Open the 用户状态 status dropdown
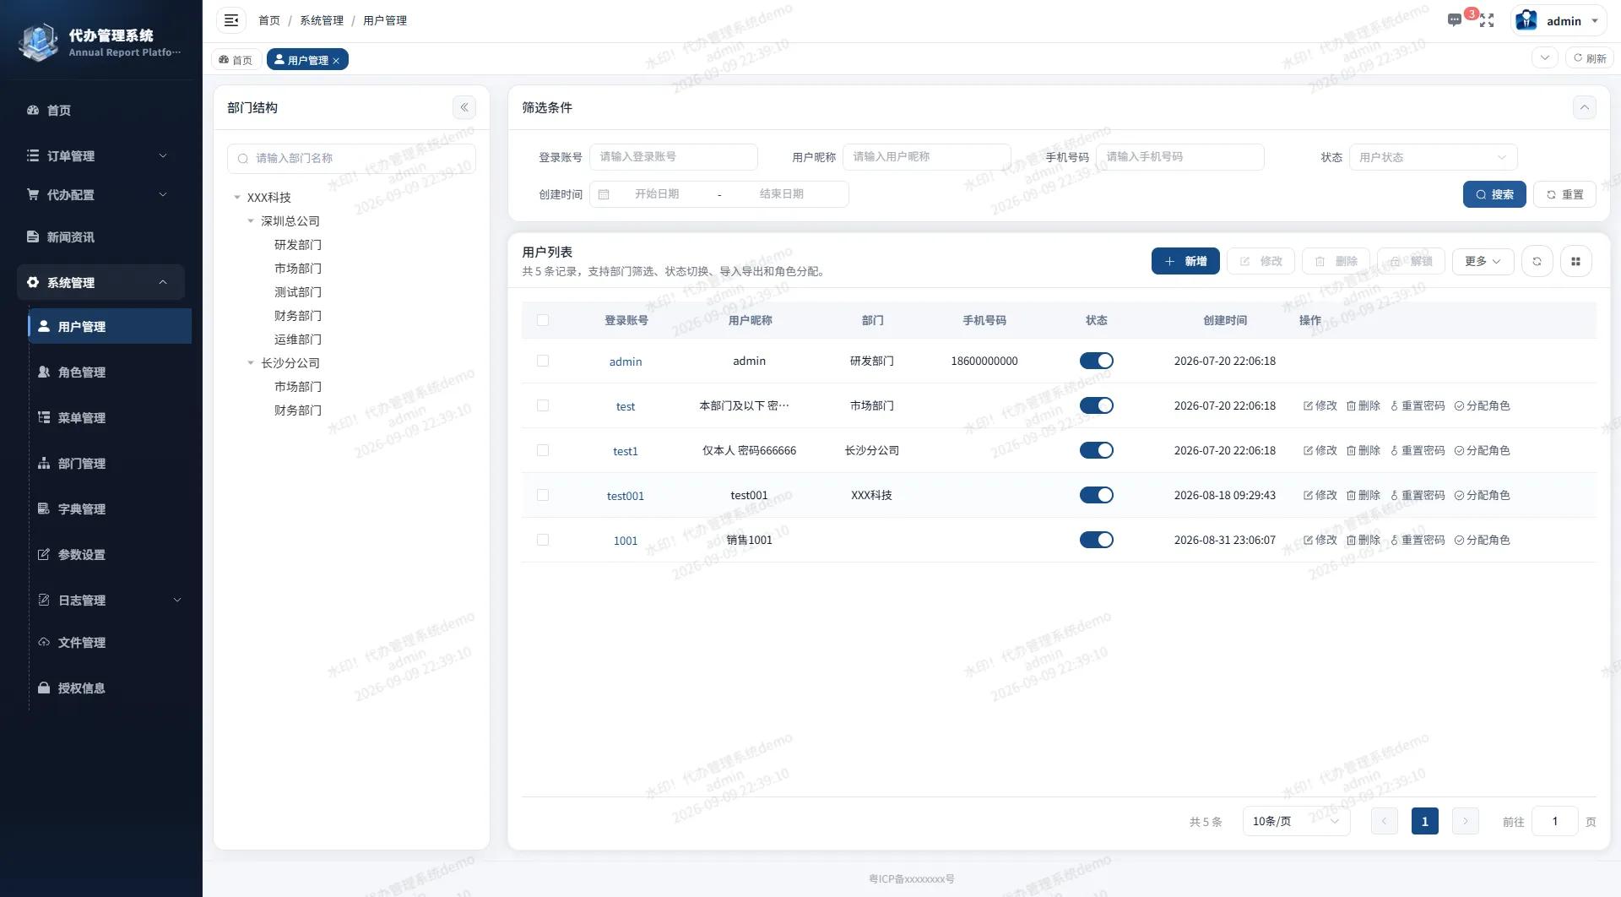Viewport: 1621px width, 897px height. [1433, 157]
